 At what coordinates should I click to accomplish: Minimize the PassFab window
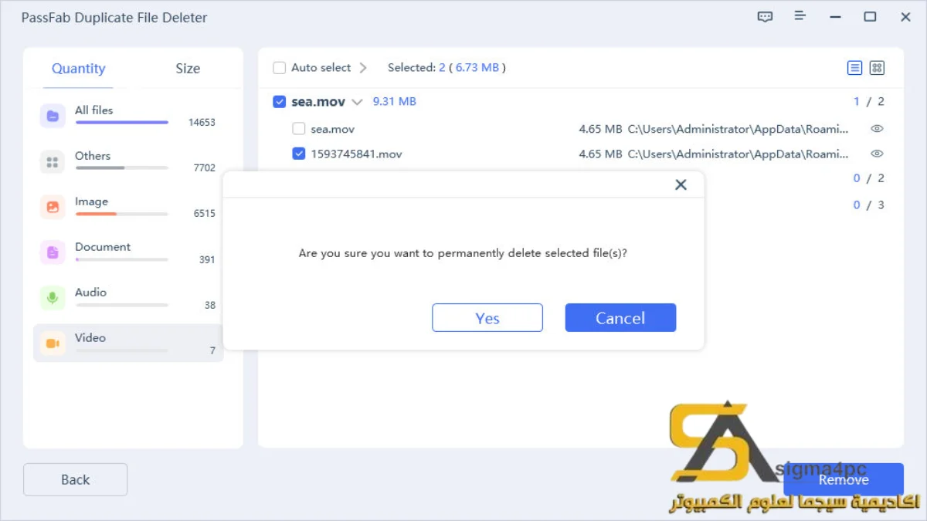click(835, 16)
